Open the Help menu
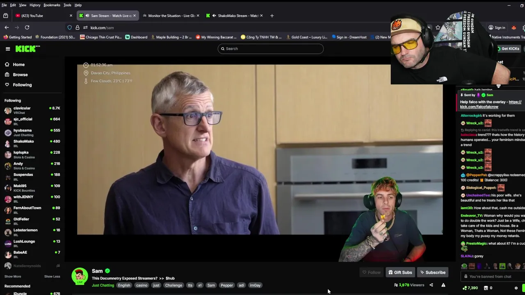 click(78, 5)
